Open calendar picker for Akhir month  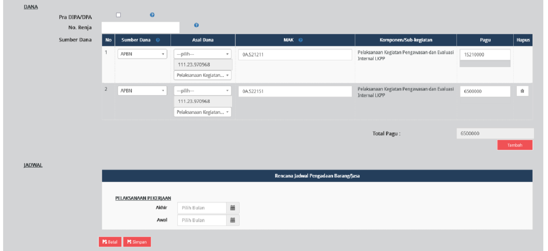(233, 208)
